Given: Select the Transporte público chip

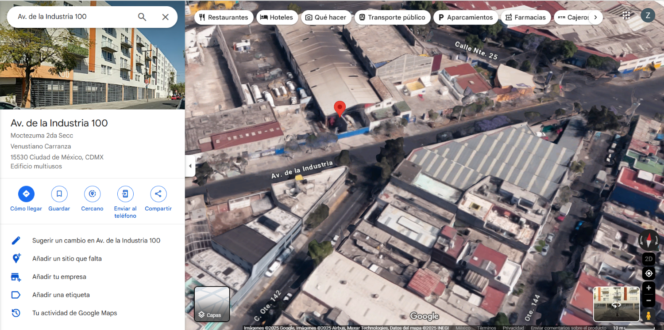Looking at the screenshot, I should [x=392, y=17].
